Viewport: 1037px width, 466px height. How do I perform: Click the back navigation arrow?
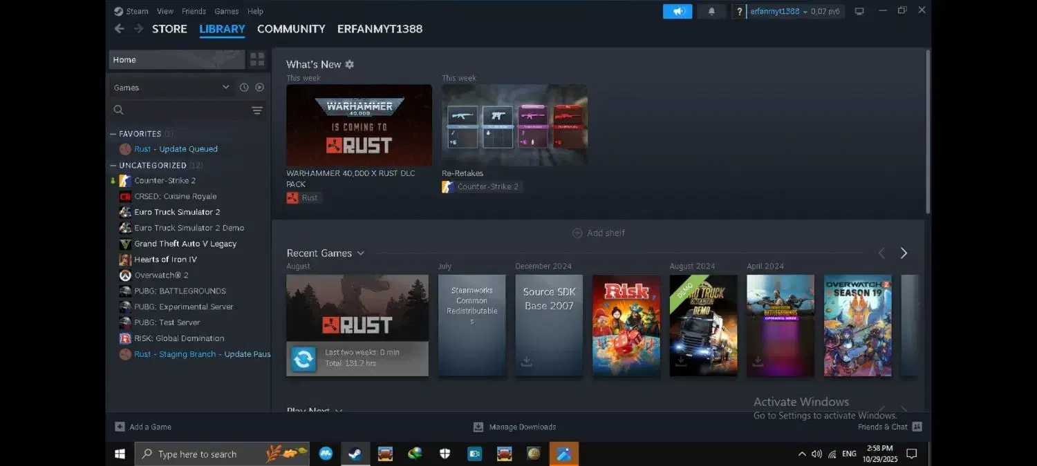(x=119, y=28)
